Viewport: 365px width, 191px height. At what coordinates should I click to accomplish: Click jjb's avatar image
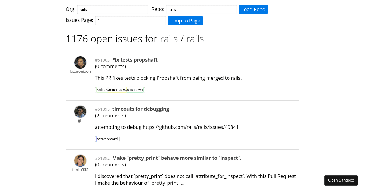click(80, 111)
